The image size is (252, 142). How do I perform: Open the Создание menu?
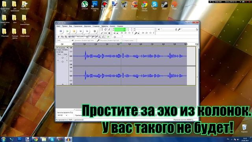96,26
